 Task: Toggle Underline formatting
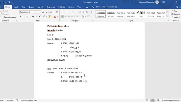click(27, 16)
